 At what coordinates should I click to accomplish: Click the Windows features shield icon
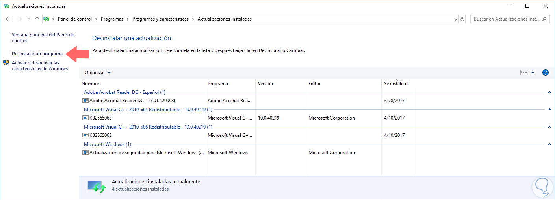pos(6,63)
